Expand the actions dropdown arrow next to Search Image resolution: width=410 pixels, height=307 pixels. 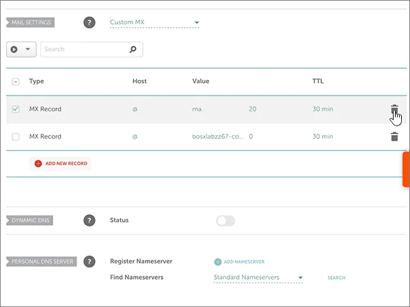coord(28,49)
